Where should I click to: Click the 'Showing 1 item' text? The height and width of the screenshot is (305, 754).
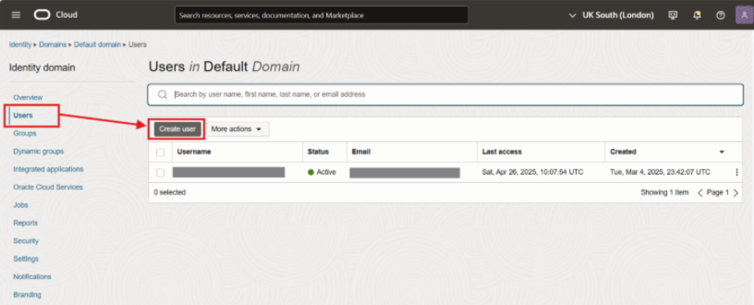pyautogui.click(x=665, y=192)
